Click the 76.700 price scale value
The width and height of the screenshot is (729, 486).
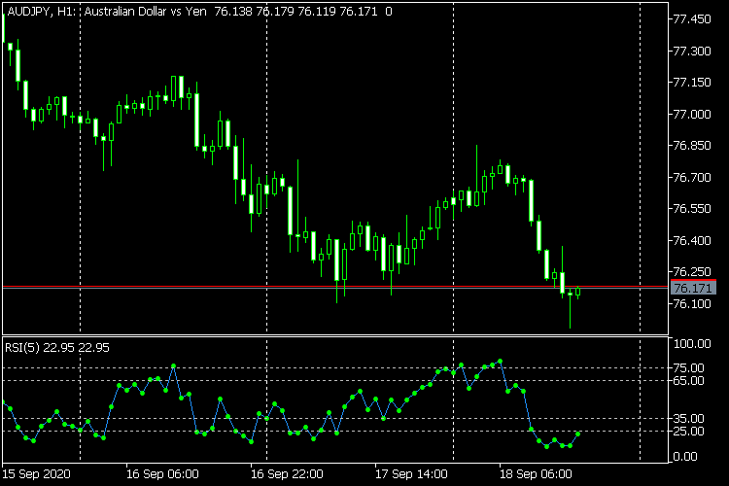pos(692,177)
